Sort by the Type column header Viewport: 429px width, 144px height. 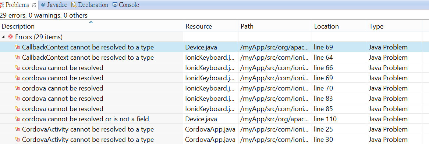point(394,26)
